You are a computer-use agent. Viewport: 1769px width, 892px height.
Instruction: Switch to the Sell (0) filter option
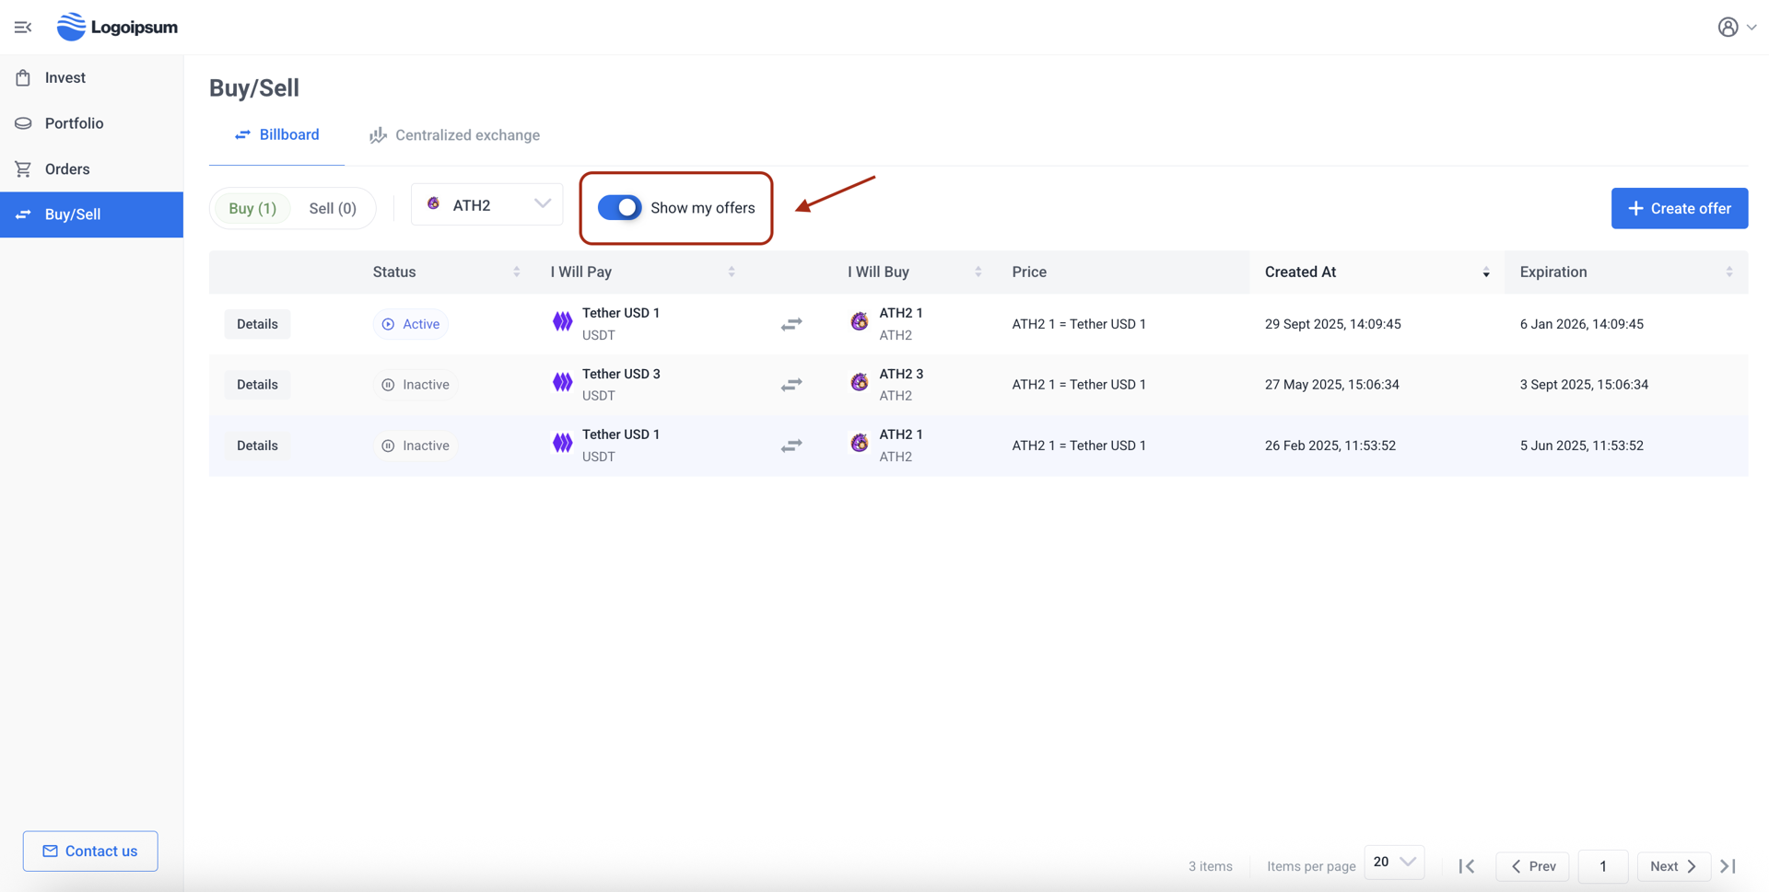[333, 208]
